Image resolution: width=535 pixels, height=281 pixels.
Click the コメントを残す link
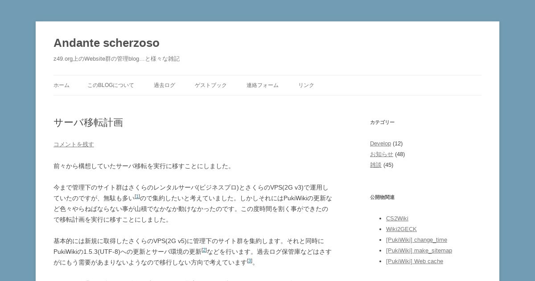(74, 144)
